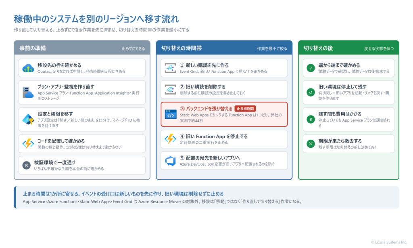The height and width of the screenshot is (248, 413).
Task: Click the card title 移設先の枠を確かめる
Action: click(59, 65)
